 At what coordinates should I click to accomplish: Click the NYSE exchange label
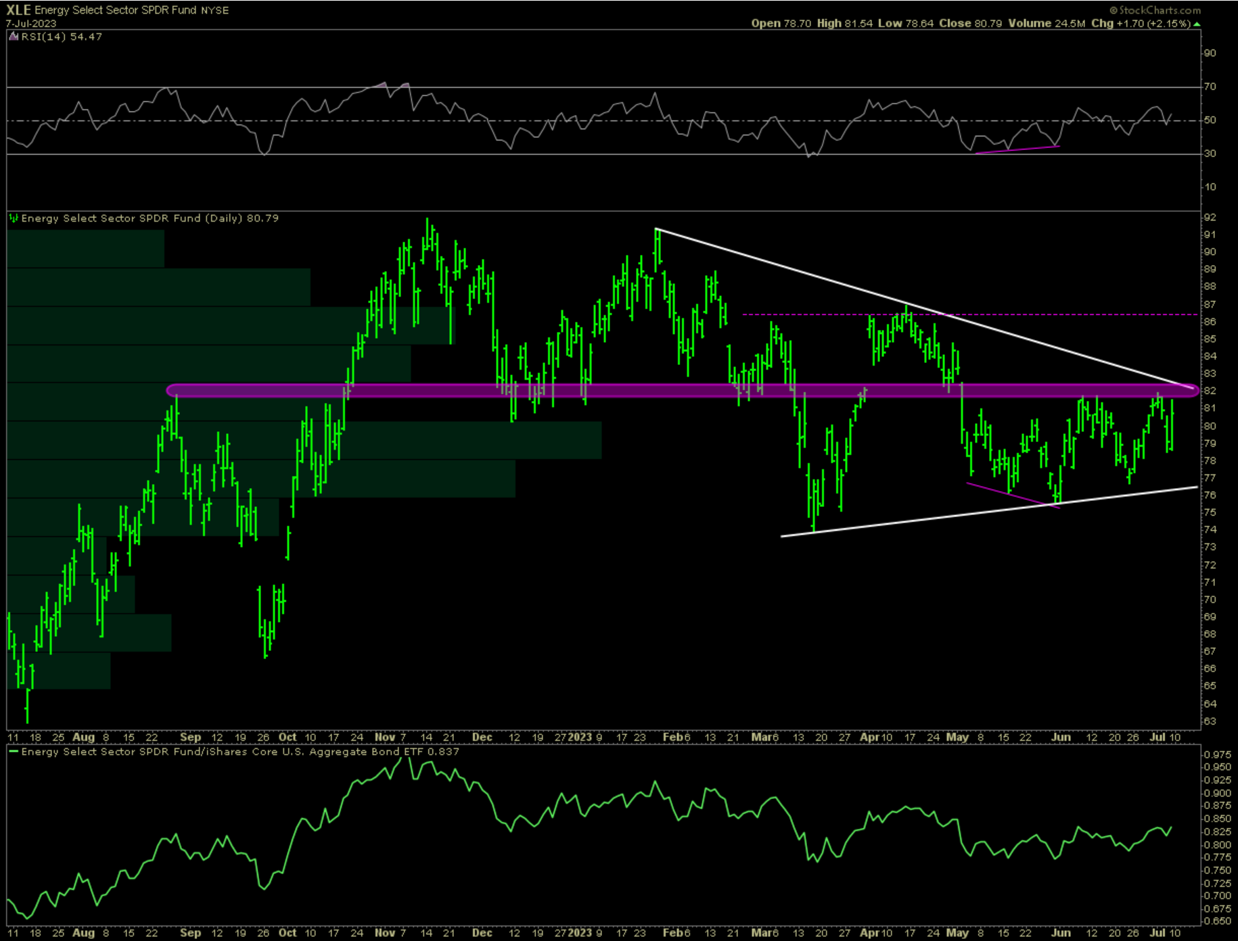[214, 10]
